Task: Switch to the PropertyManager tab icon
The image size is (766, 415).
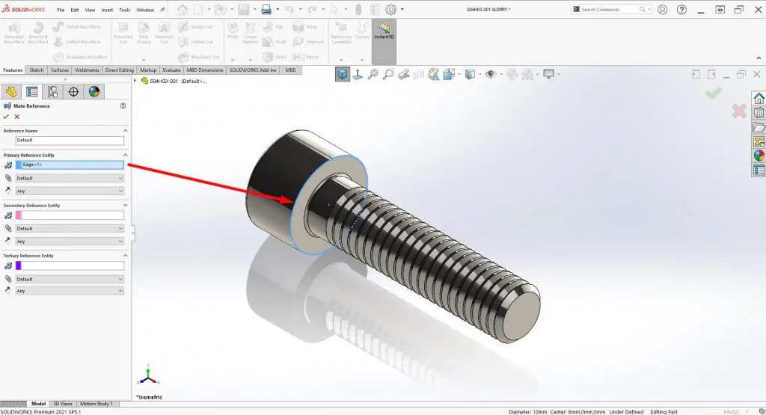Action: point(31,92)
